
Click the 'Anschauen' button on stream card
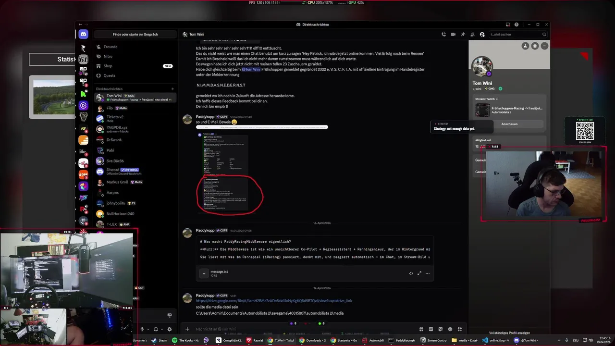coord(509,124)
